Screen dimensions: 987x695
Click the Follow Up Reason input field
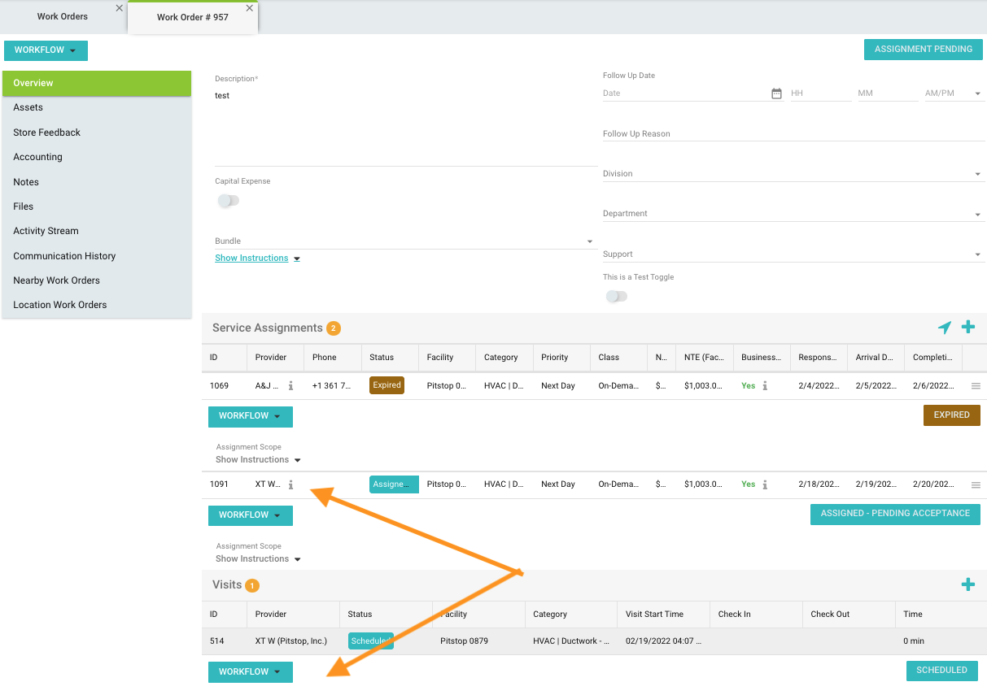pyautogui.click(x=793, y=134)
